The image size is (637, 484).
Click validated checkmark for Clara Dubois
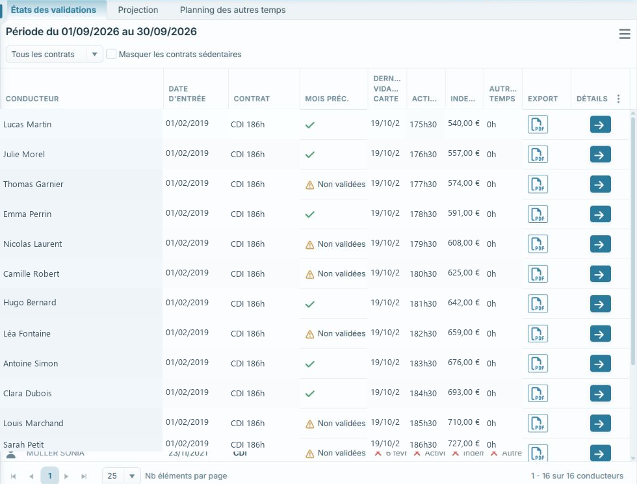[310, 394]
